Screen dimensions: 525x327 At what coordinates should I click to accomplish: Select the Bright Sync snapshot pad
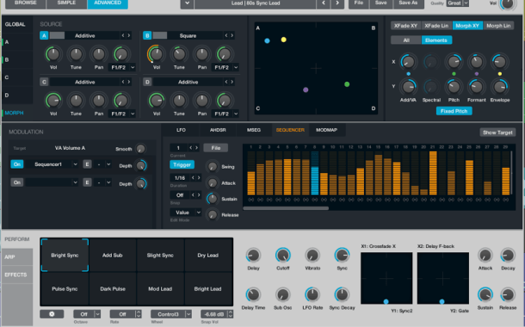[x=65, y=255]
